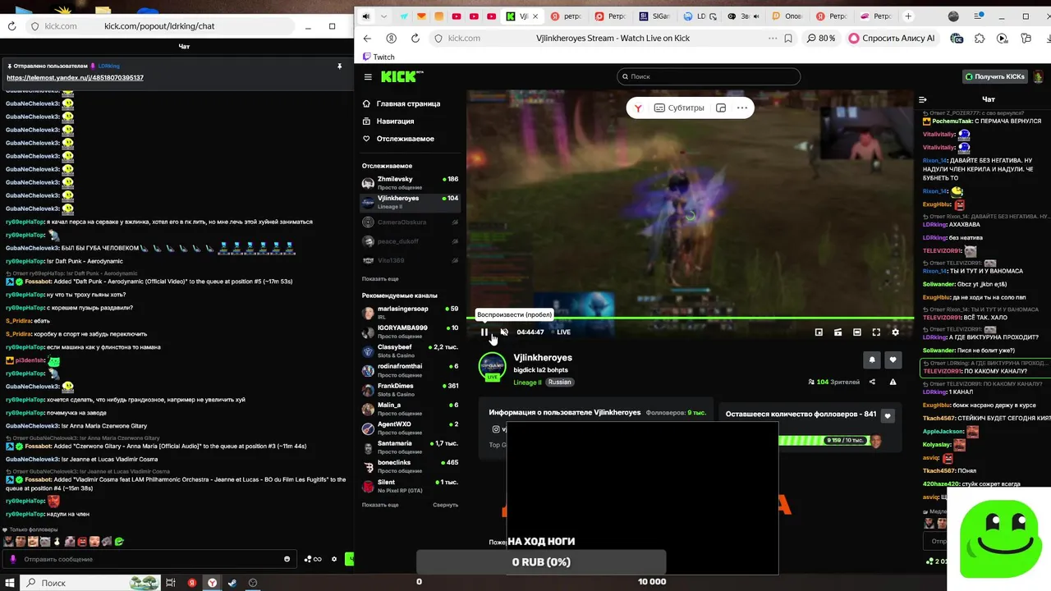
Task: Click the 'Отправить сообщение' chat input
Action: (x=150, y=559)
